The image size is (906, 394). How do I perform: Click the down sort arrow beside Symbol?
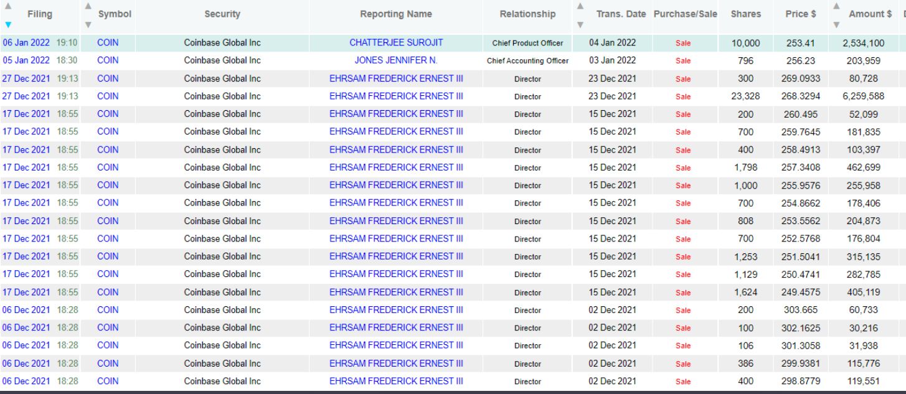(x=88, y=26)
